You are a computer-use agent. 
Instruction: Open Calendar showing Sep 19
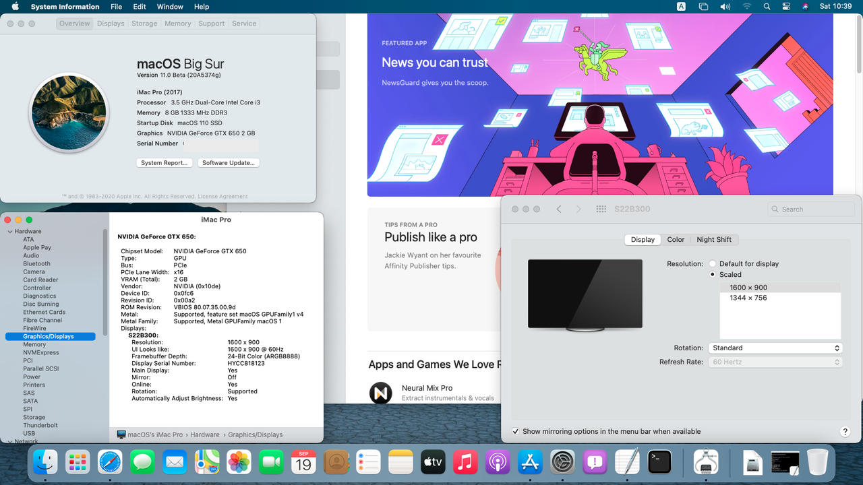(303, 462)
